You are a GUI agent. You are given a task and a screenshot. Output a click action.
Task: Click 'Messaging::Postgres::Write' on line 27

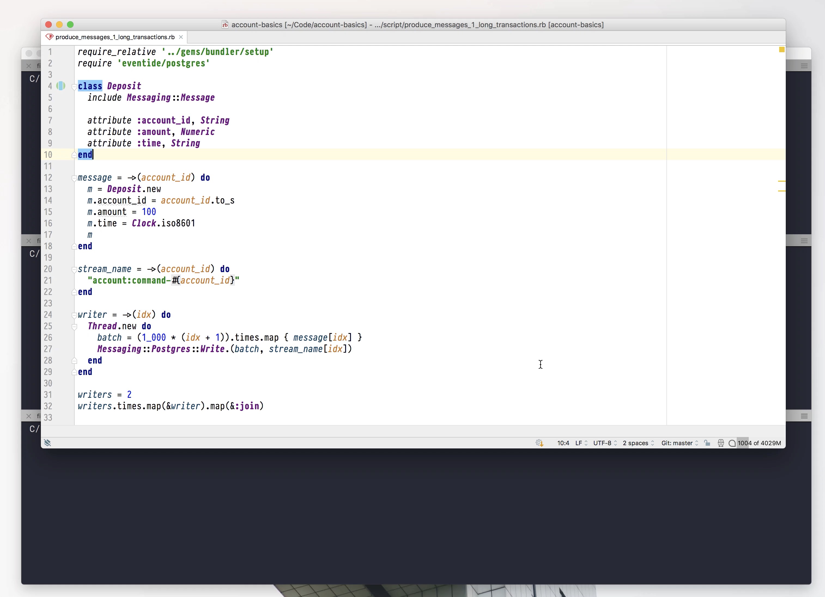pos(161,349)
